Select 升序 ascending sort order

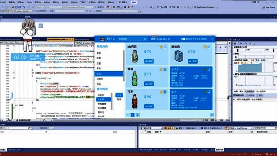point(119,95)
